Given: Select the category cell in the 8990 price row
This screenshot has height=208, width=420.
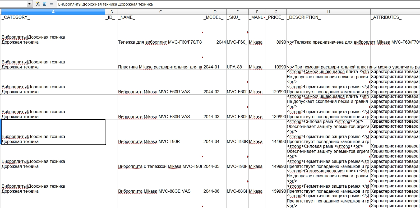Looking at the screenshot, I should click(x=53, y=32).
